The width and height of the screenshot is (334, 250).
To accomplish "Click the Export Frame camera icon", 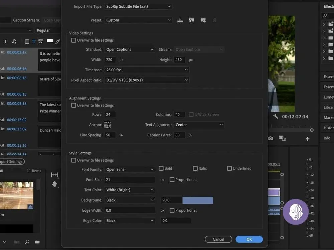I will [x=271, y=138].
